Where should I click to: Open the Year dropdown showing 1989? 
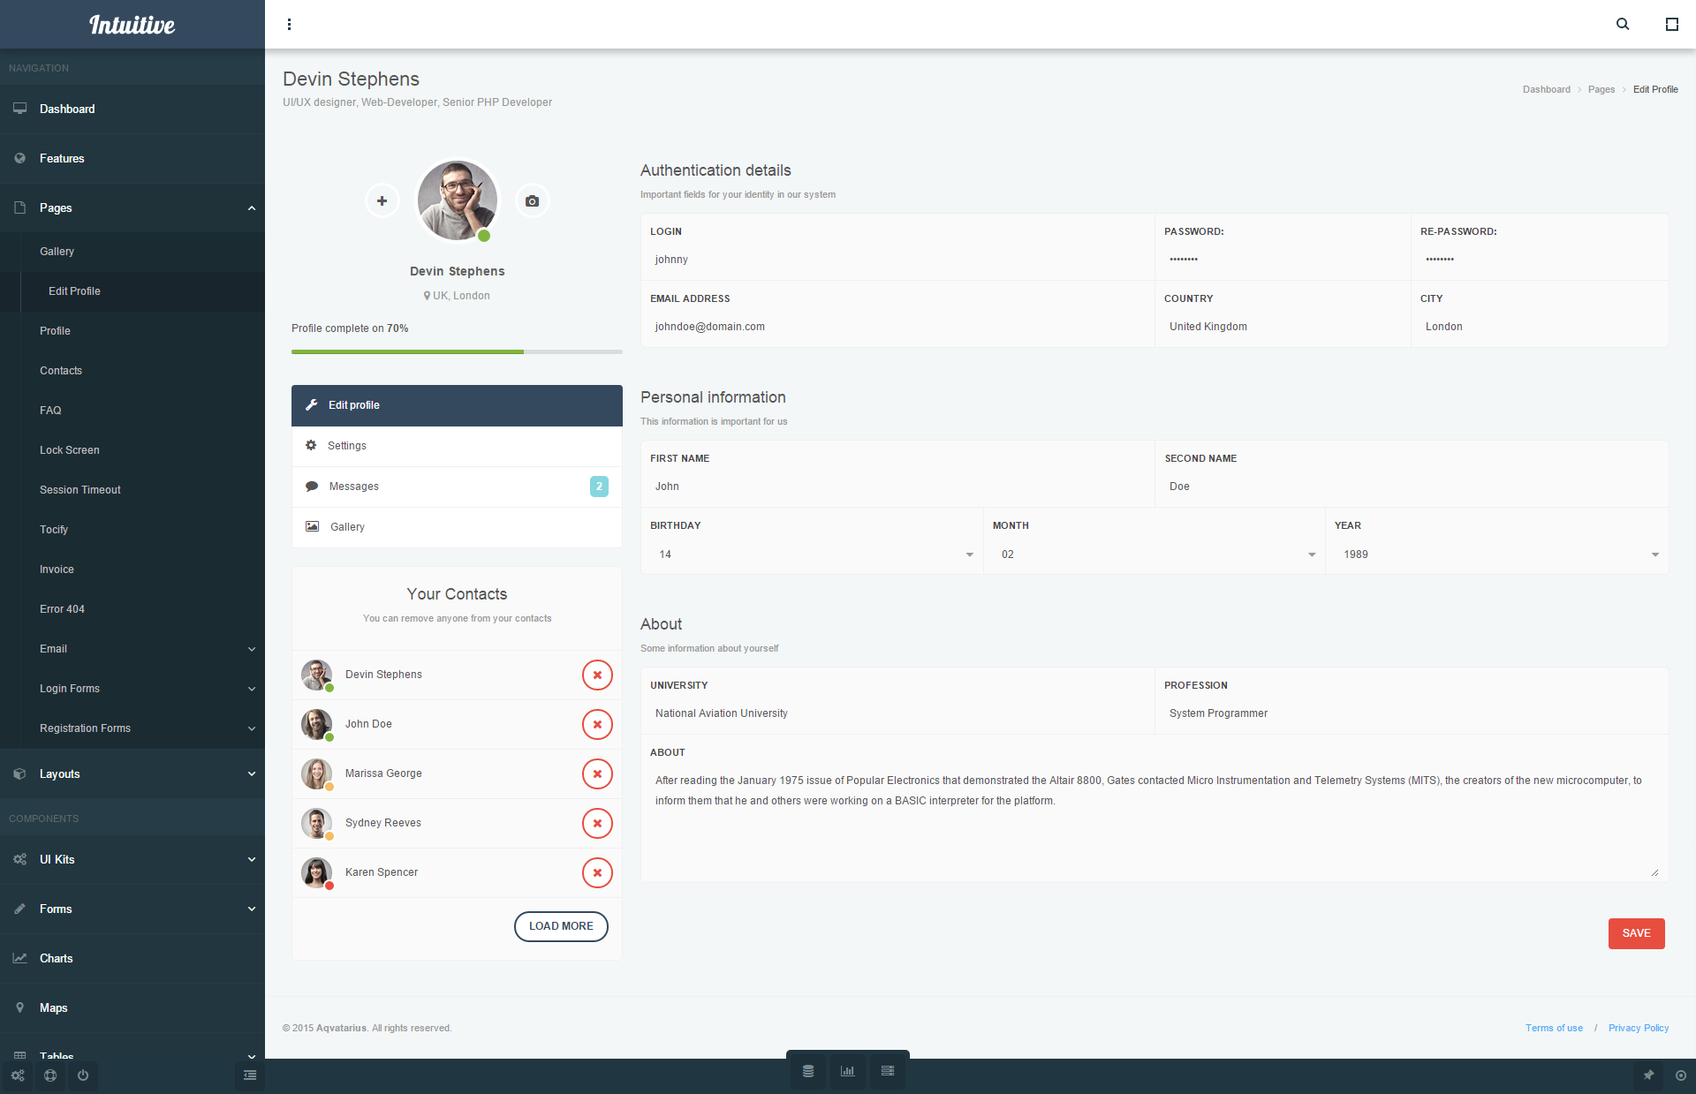pos(1497,555)
